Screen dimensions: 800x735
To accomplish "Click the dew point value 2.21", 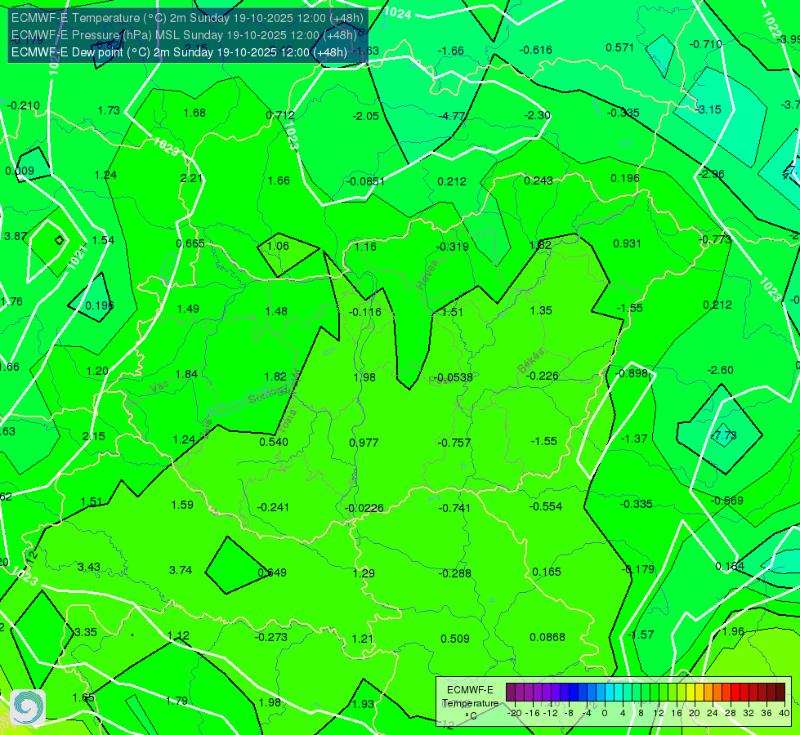I will click(191, 178).
